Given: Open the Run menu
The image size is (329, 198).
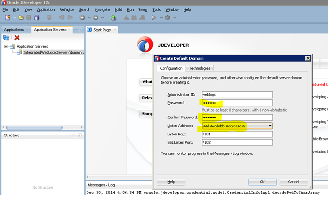Looking at the screenshot, I should pyautogui.click(x=130, y=9).
